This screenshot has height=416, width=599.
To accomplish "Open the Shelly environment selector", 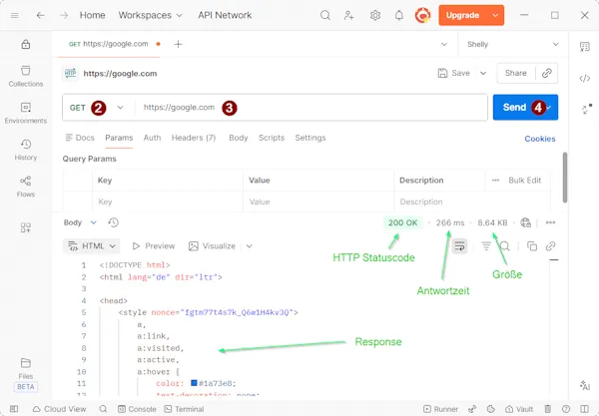I will coord(511,44).
